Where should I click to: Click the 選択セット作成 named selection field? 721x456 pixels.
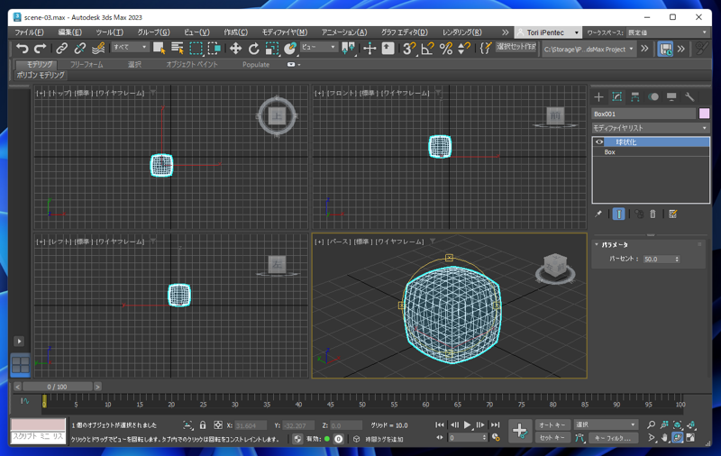pos(516,47)
